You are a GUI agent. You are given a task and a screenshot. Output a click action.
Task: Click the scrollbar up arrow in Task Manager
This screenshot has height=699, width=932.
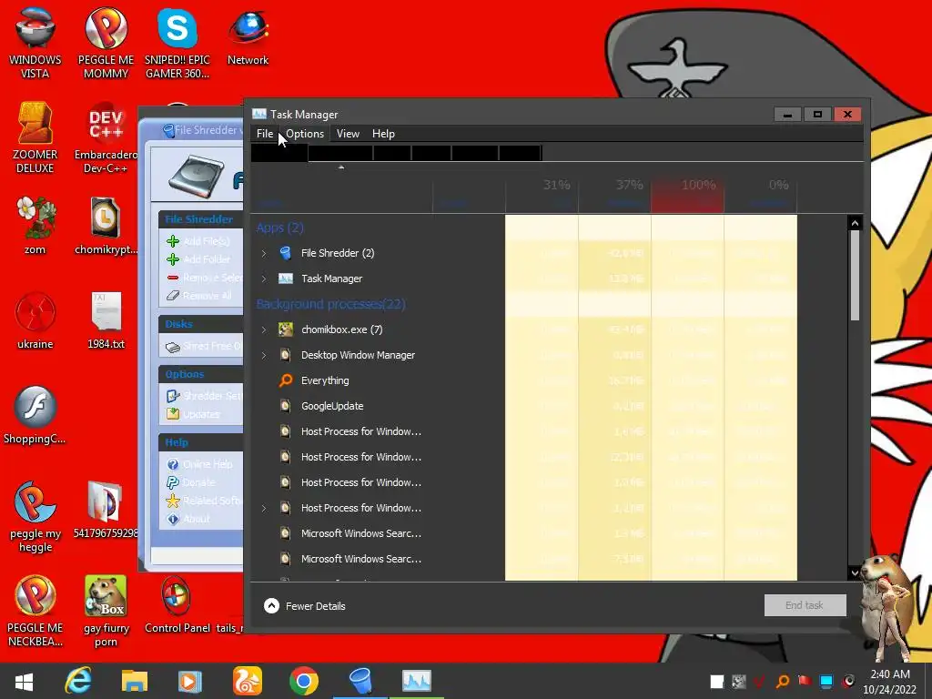pyautogui.click(x=855, y=224)
